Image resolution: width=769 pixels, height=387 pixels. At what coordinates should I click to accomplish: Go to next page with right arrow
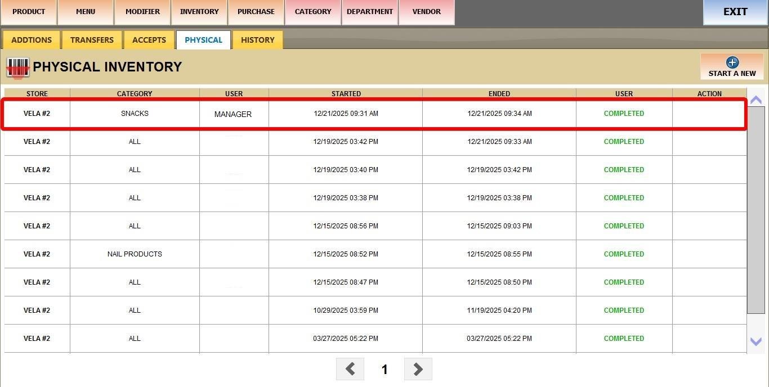click(418, 369)
